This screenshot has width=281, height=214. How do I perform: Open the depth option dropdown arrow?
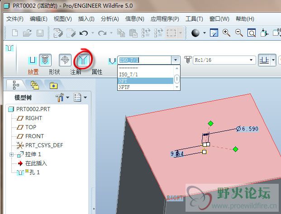click(x=273, y=60)
